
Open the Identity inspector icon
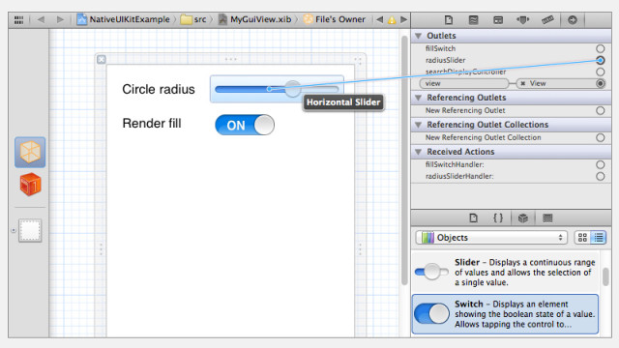[x=498, y=19]
